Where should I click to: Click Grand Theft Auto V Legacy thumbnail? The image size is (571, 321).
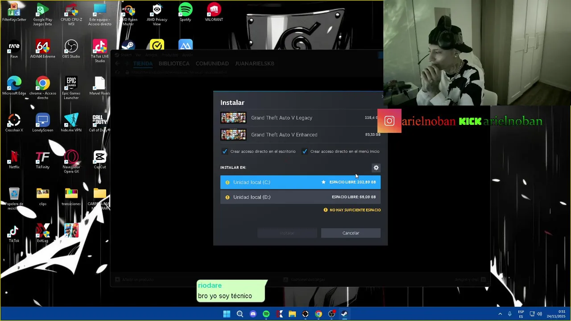(x=233, y=118)
